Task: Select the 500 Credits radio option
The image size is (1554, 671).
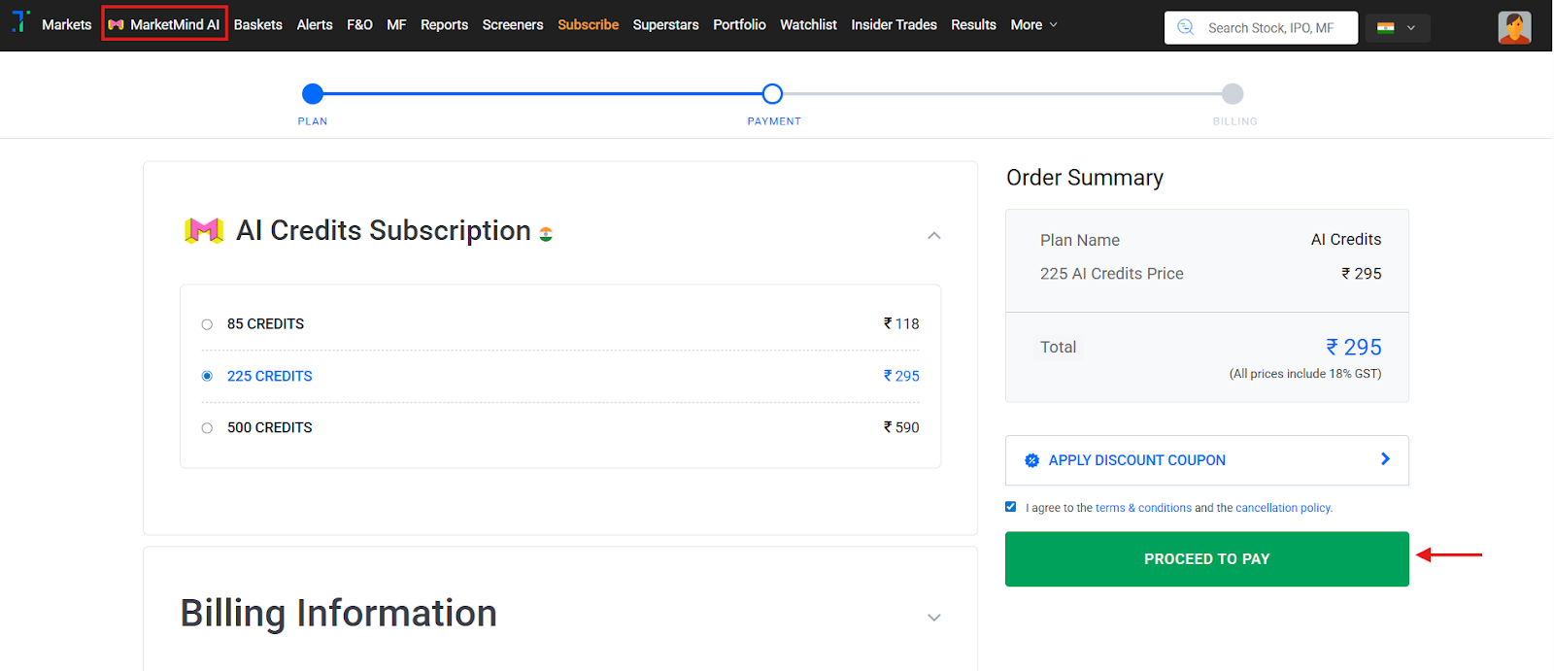Action: [x=207, y=428]
